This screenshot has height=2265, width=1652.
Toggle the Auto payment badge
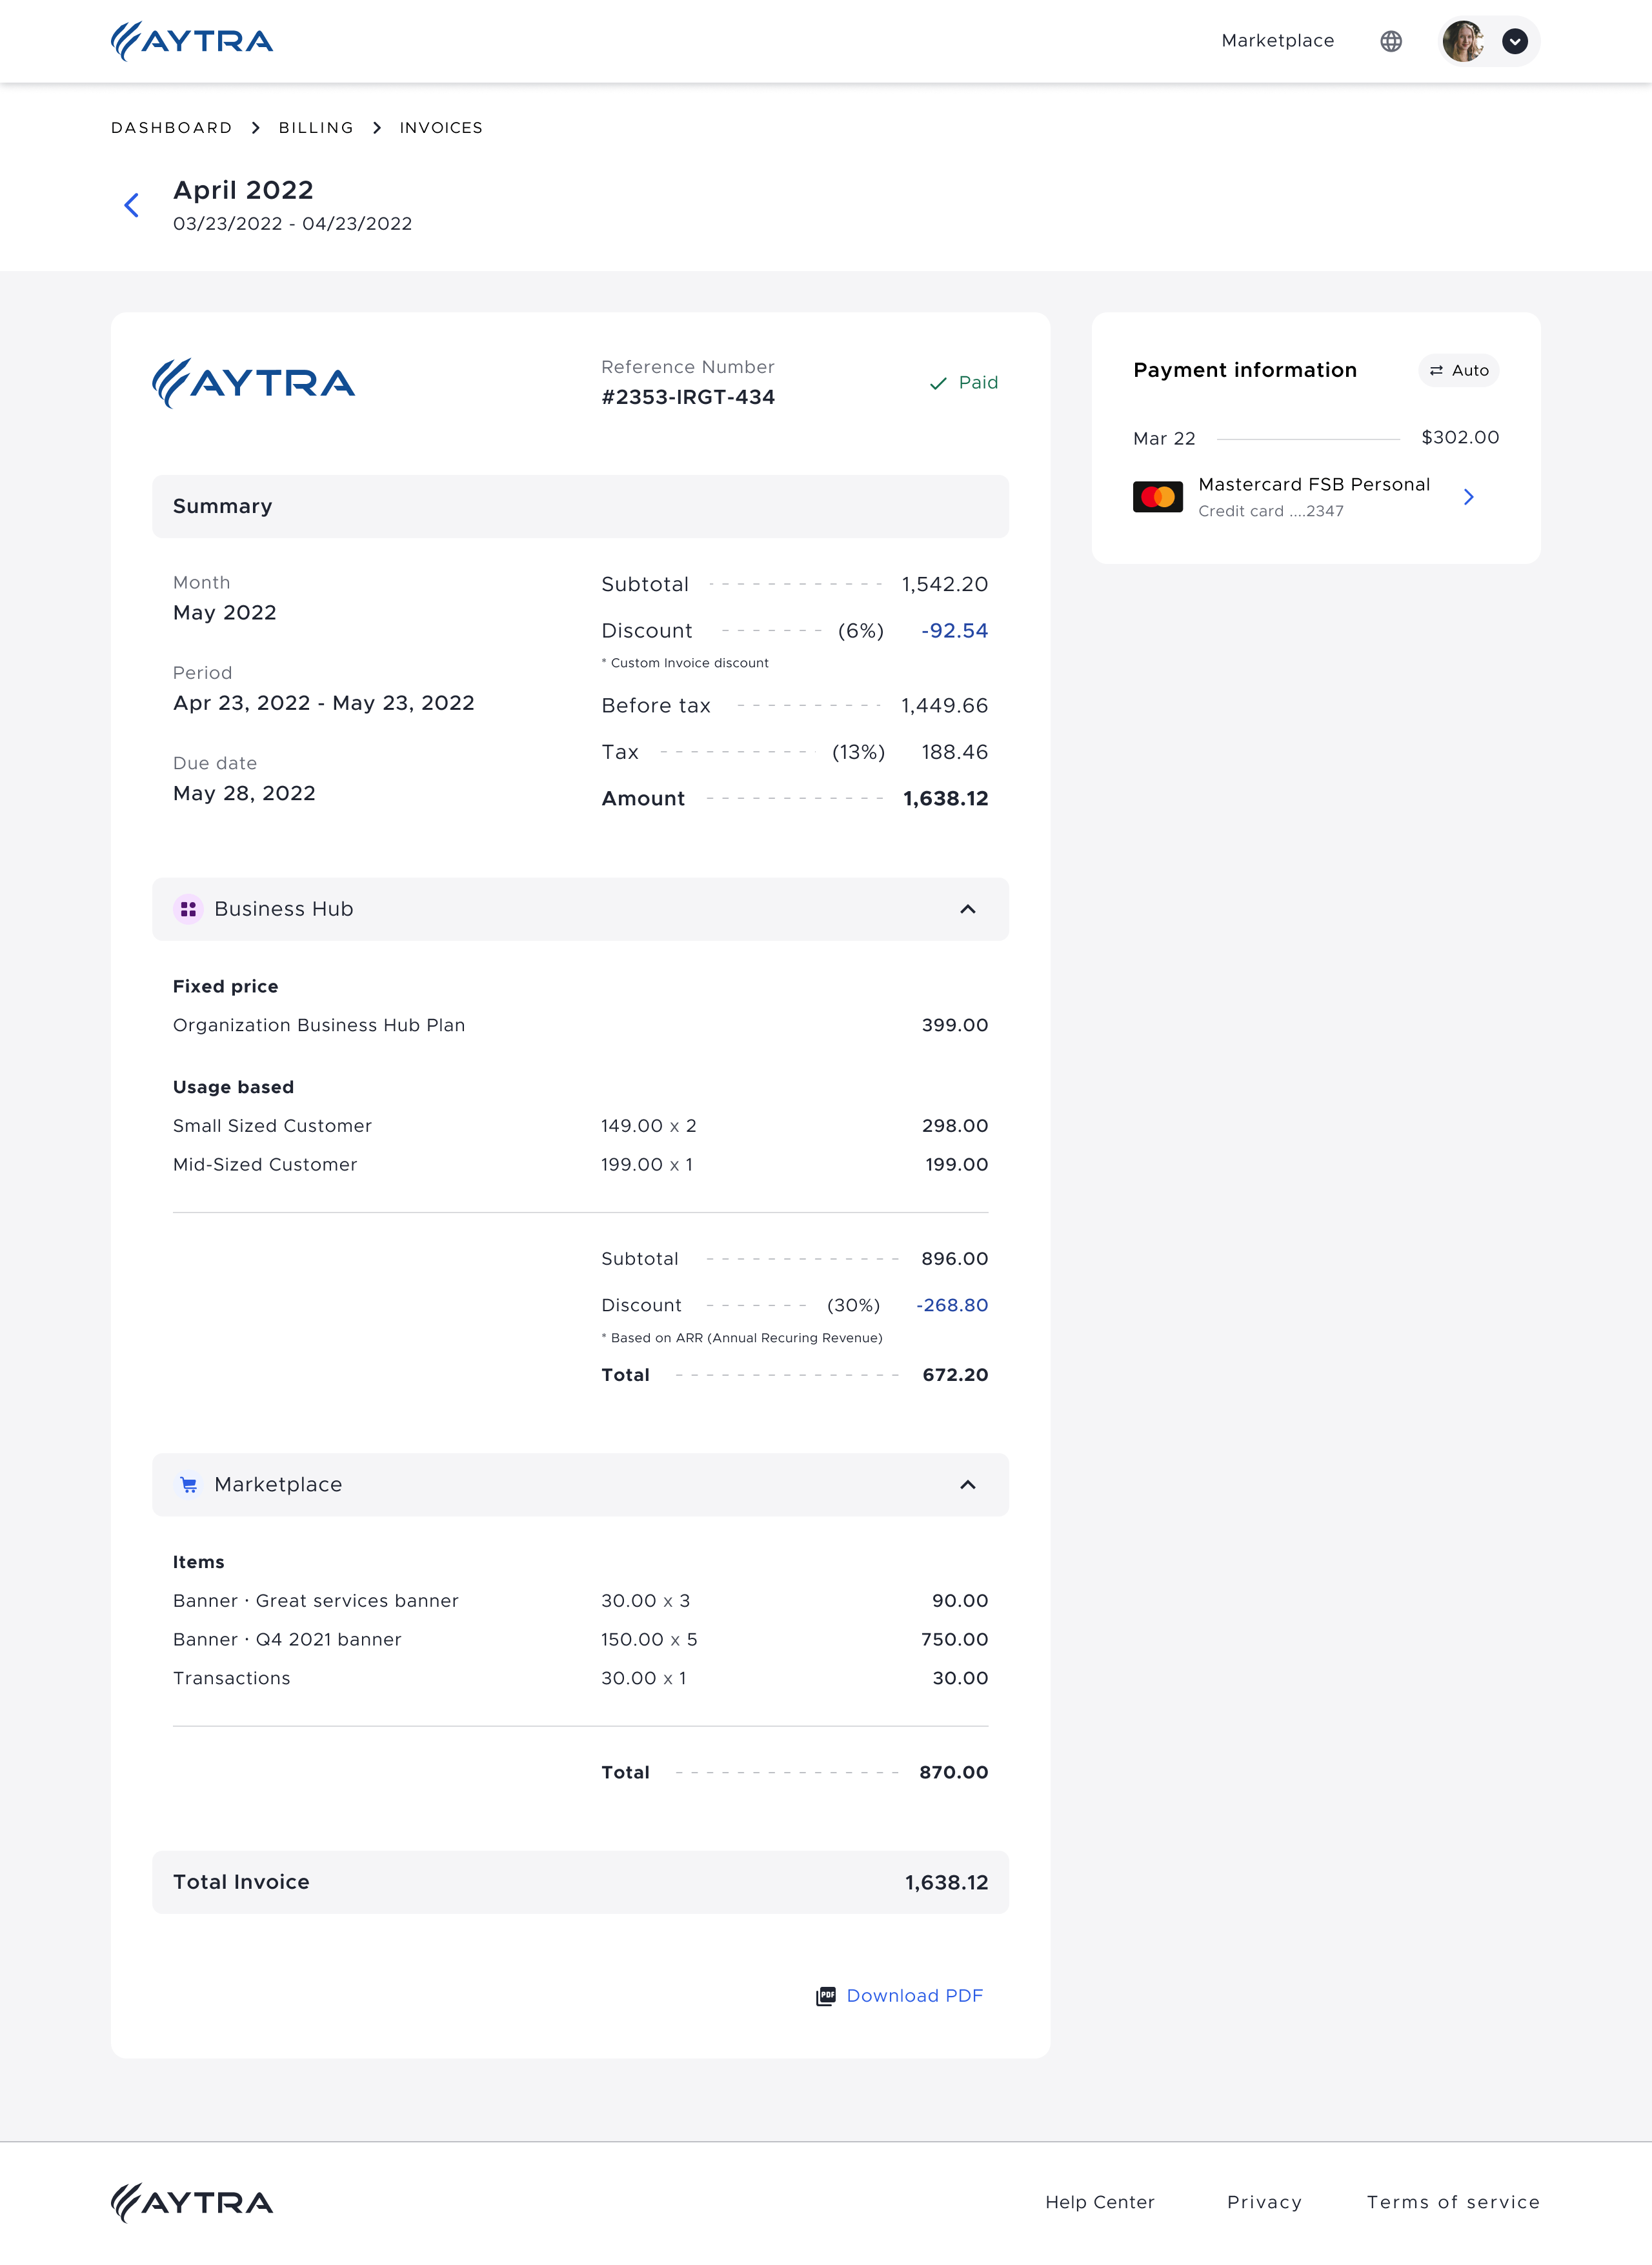[1458, 370]
